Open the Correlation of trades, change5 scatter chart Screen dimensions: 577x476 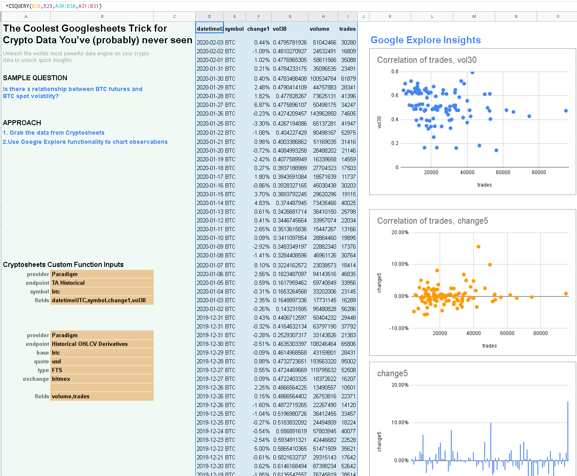click(473, 283)
